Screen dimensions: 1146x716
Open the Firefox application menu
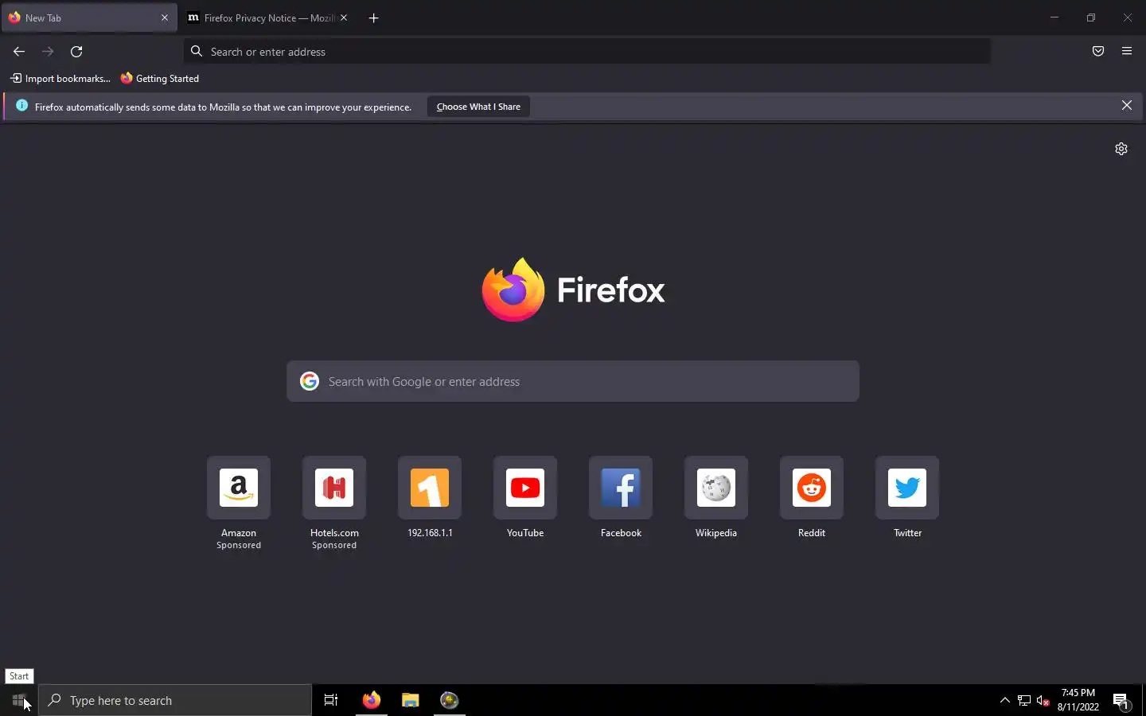(x=1127, y=52)
